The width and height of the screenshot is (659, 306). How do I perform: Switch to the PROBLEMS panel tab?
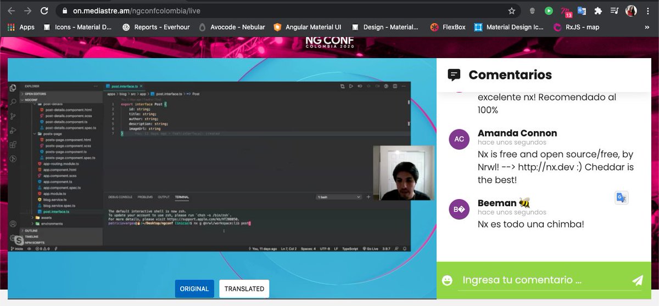tap(145, 197)
